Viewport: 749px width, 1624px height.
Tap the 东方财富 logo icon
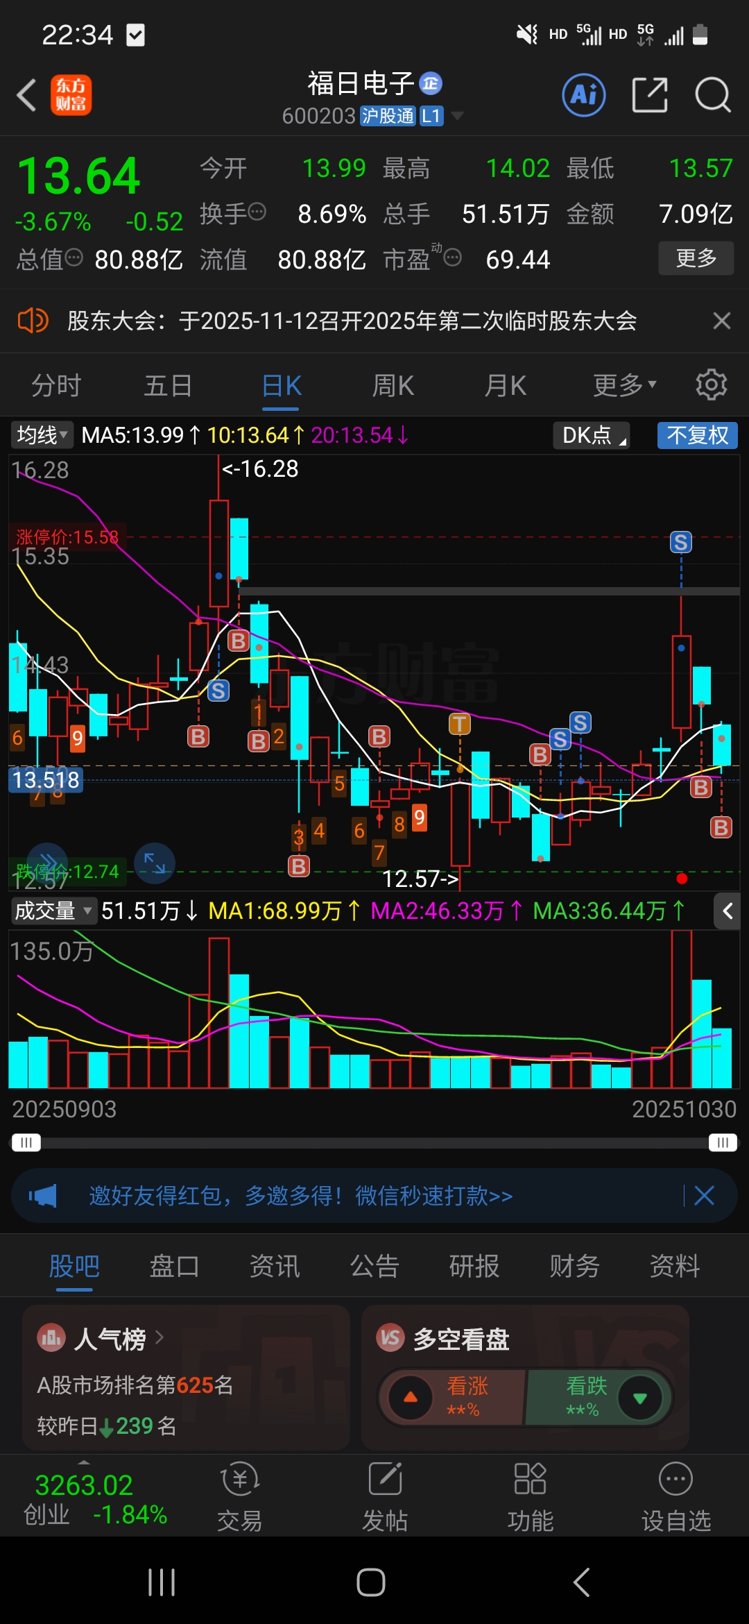point(71,95)
